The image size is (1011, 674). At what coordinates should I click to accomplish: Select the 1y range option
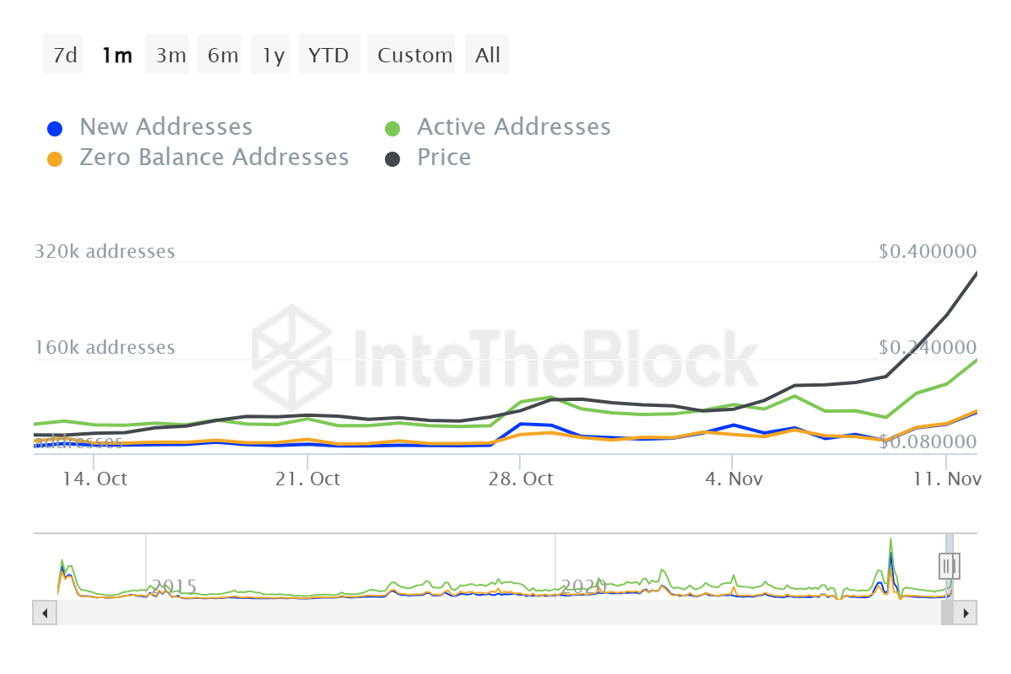coord(273,56)
